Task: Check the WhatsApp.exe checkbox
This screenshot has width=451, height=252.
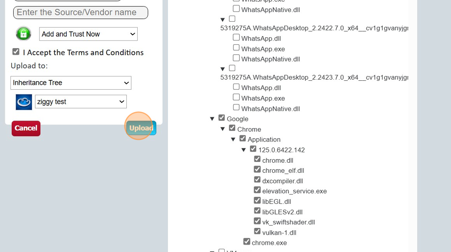Action: (236, 47)
